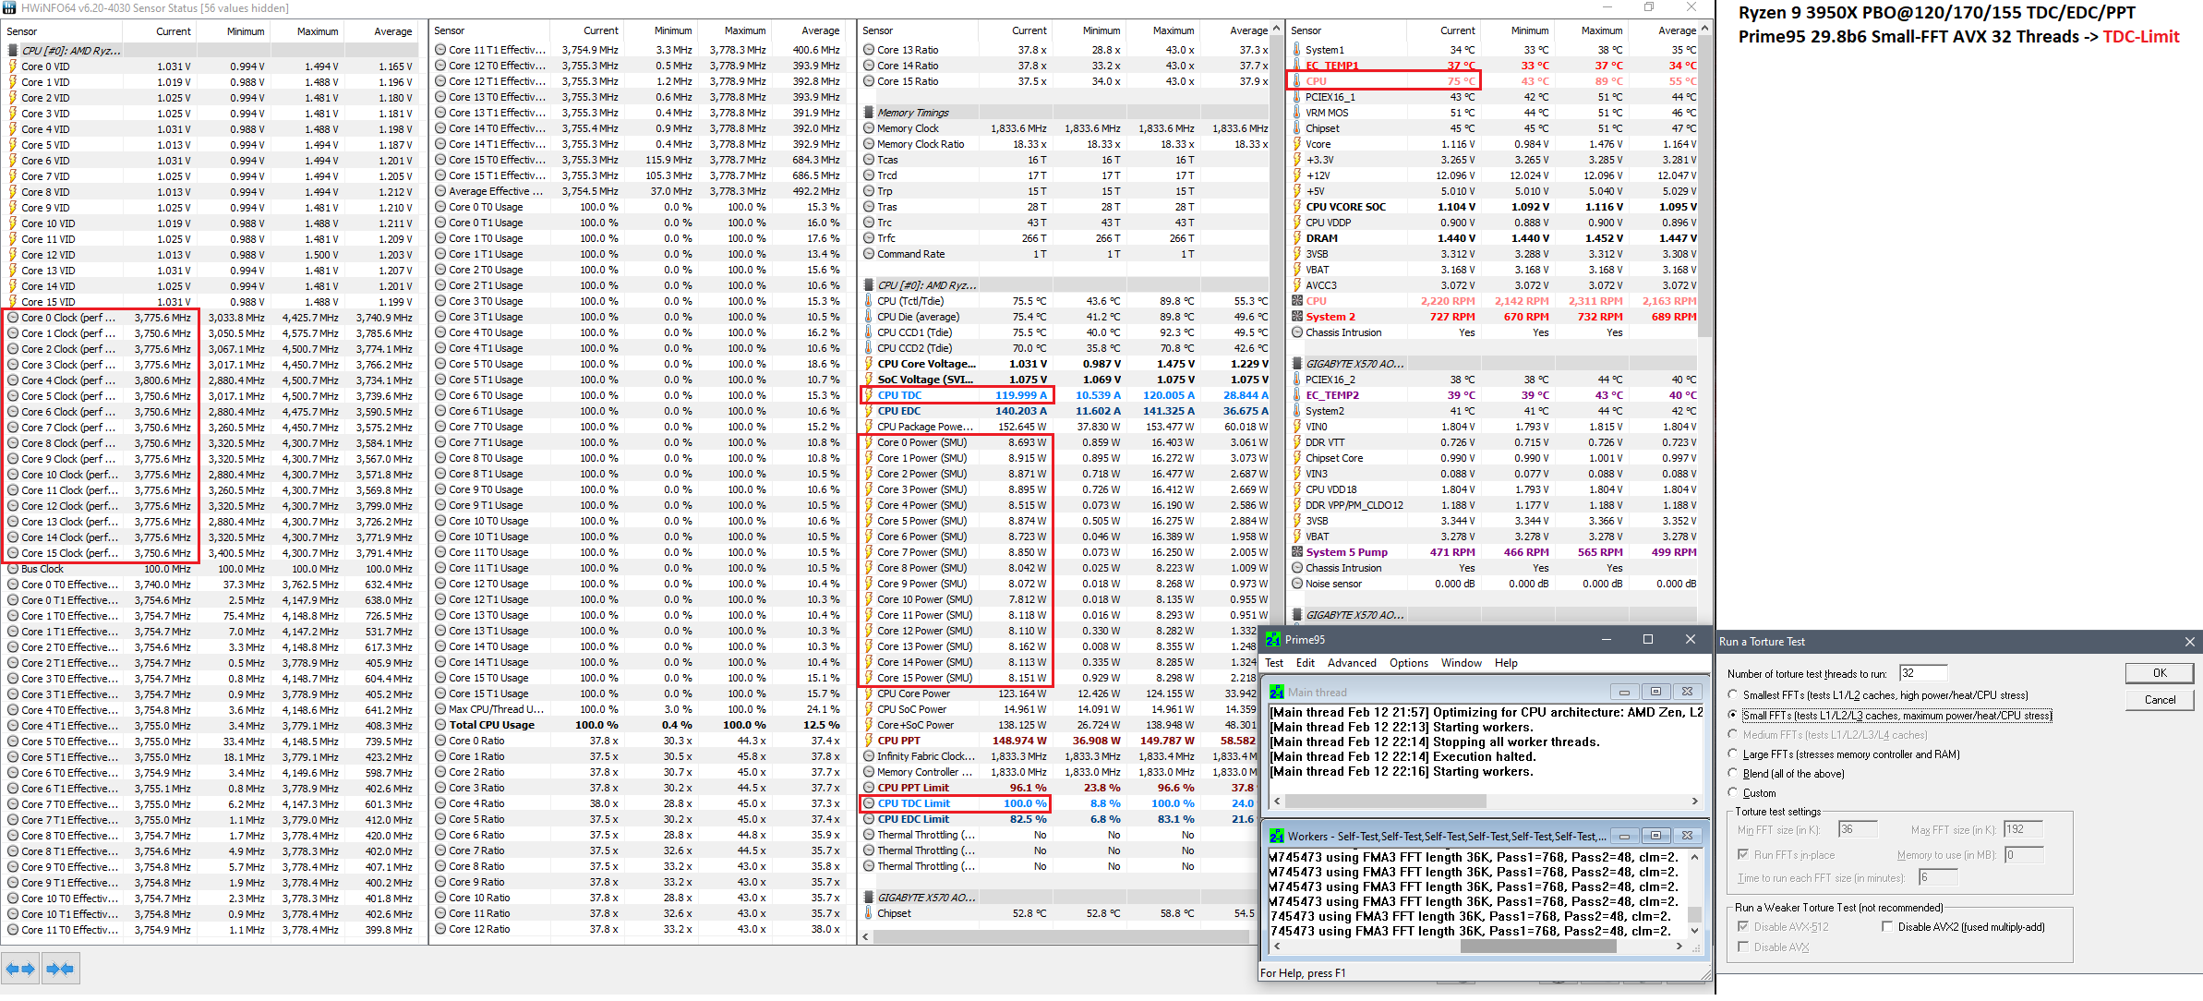Click the Main thread horizontal scrollbar right arrow
This screenshot has height=1001, width=2203.
[1694, 801]
